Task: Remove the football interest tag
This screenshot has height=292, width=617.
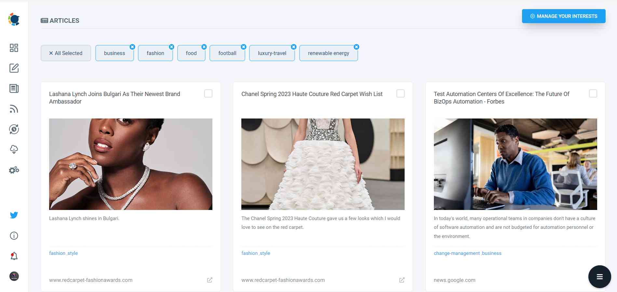Action: (x=244, y=47)
